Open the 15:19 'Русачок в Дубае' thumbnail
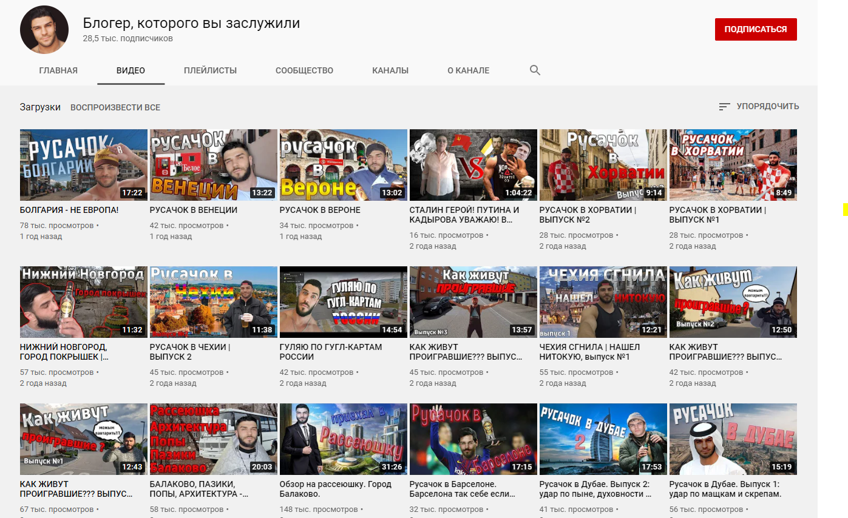848x518 pixels. coord(733,439)
